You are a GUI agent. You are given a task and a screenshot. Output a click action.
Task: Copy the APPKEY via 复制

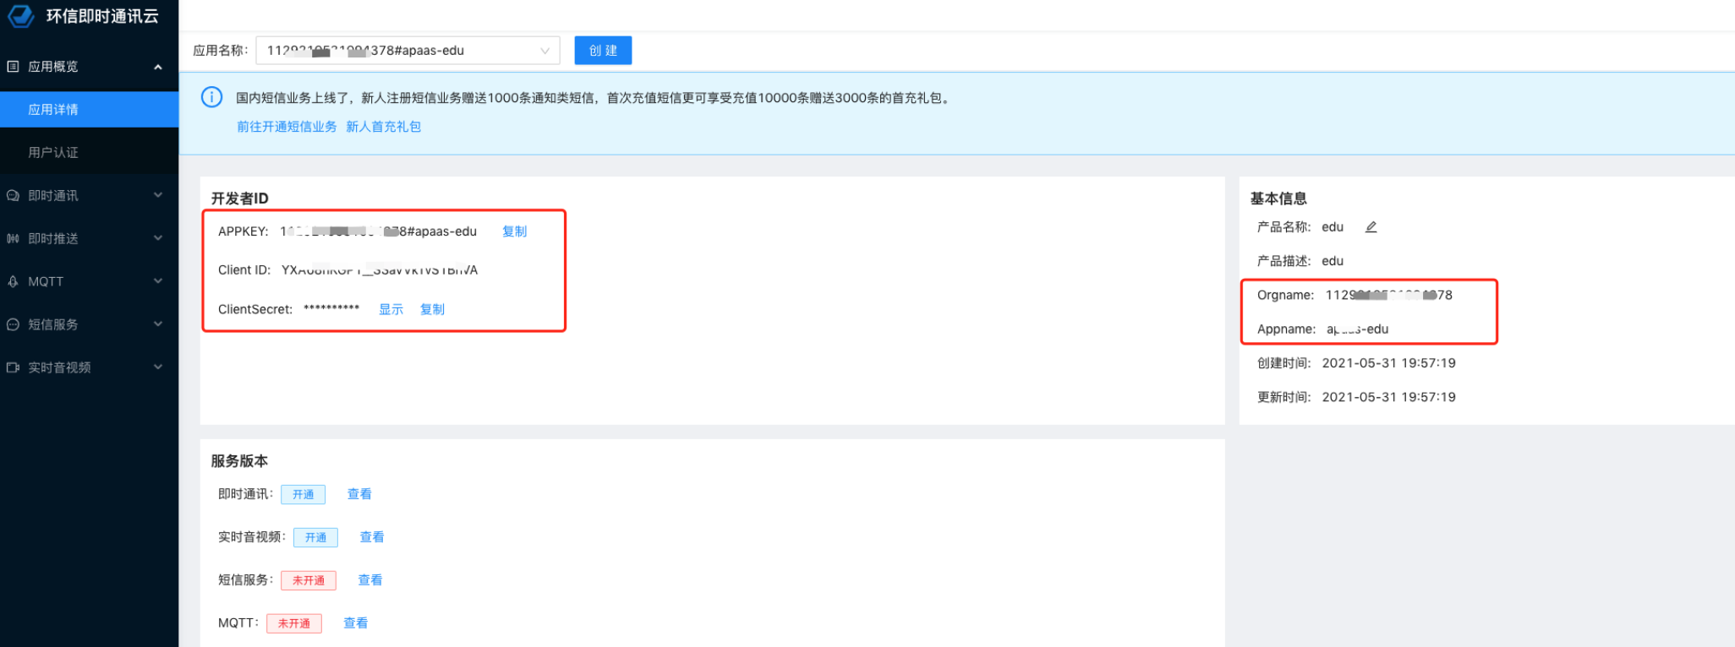point(514,231)
